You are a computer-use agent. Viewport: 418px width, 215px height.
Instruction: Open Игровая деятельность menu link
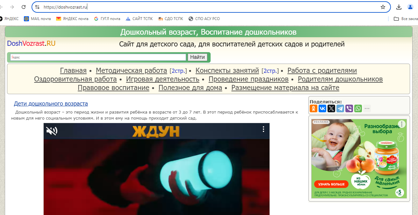163,79
